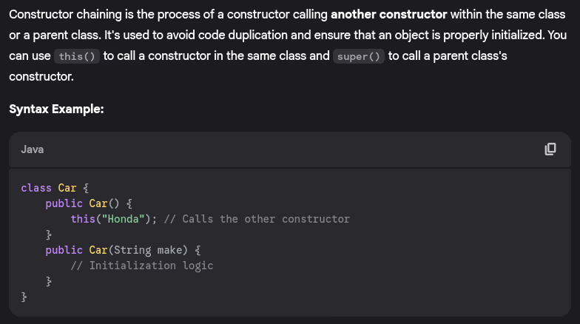
Task: Click the "class" keyword in code
Action: point(36,188)
